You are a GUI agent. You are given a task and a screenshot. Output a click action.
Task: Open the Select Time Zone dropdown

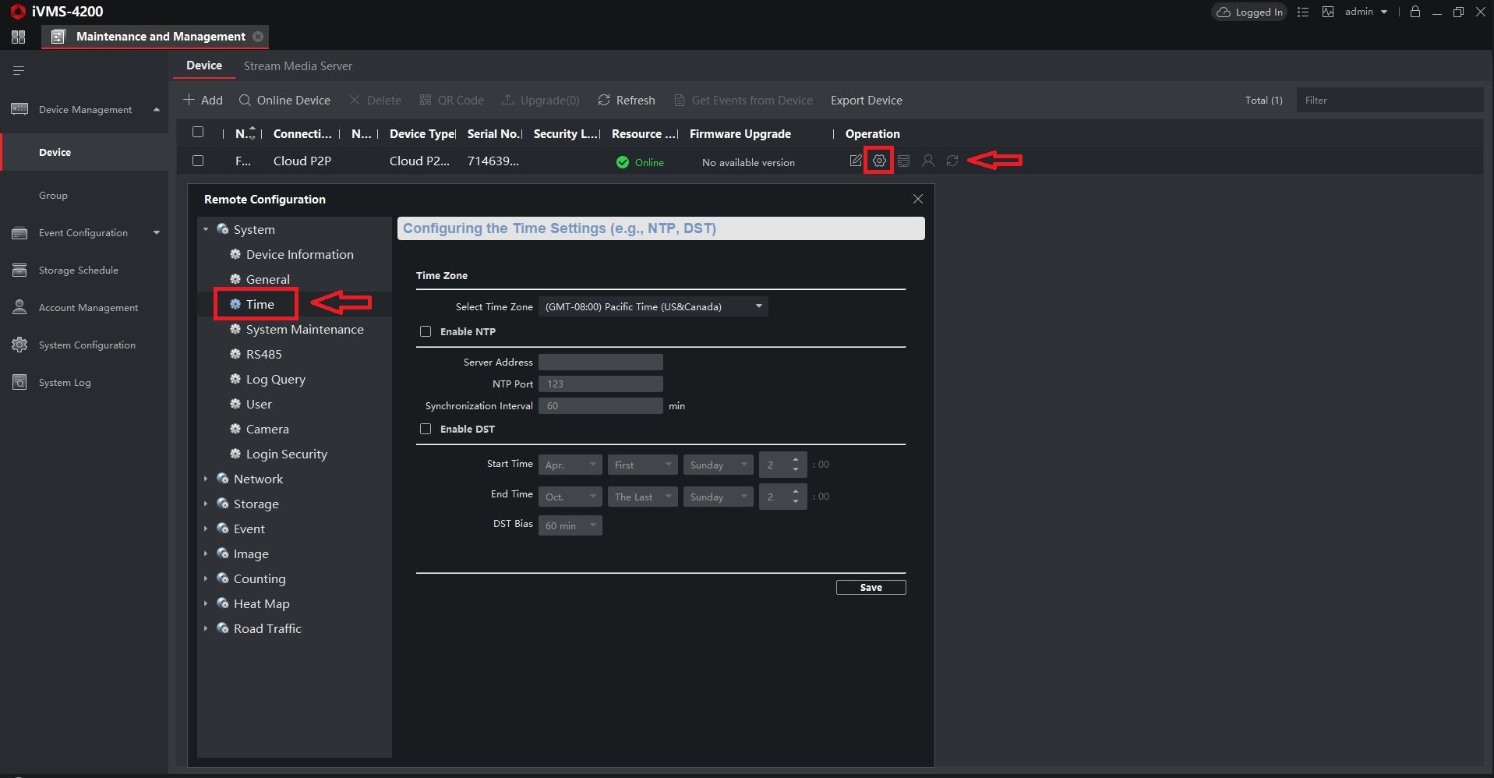click(x=653, y=306)
